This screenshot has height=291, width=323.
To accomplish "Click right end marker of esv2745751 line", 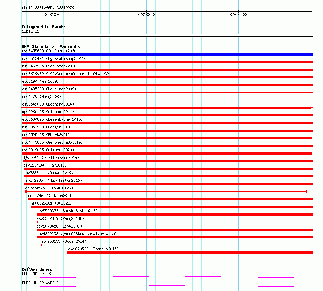I will [306, 192].
